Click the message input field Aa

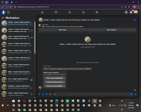click(x=92, y=94)
